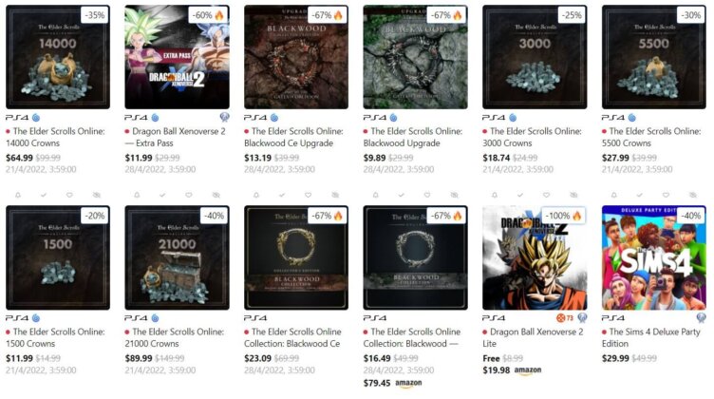Click the bell icon above Dragon Ball Xenoverse 2 Lite
The height and width of the screenshot is (399, 714).
(495, 195)
